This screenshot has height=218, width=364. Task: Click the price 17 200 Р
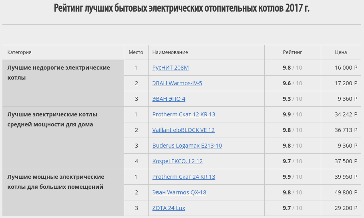coord(346,83)
